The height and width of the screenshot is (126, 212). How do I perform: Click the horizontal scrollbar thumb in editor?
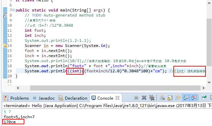click(x=115, y=88)
